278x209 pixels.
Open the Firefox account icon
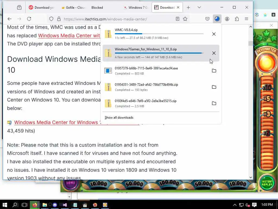[227, 19]
